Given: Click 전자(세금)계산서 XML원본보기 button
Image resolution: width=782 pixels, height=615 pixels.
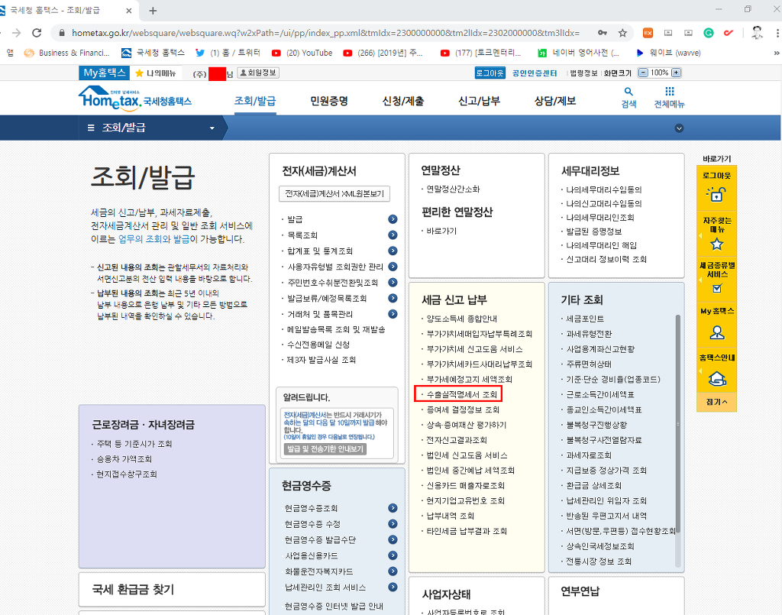Looking at the screenshot, I should click(334, 194).
